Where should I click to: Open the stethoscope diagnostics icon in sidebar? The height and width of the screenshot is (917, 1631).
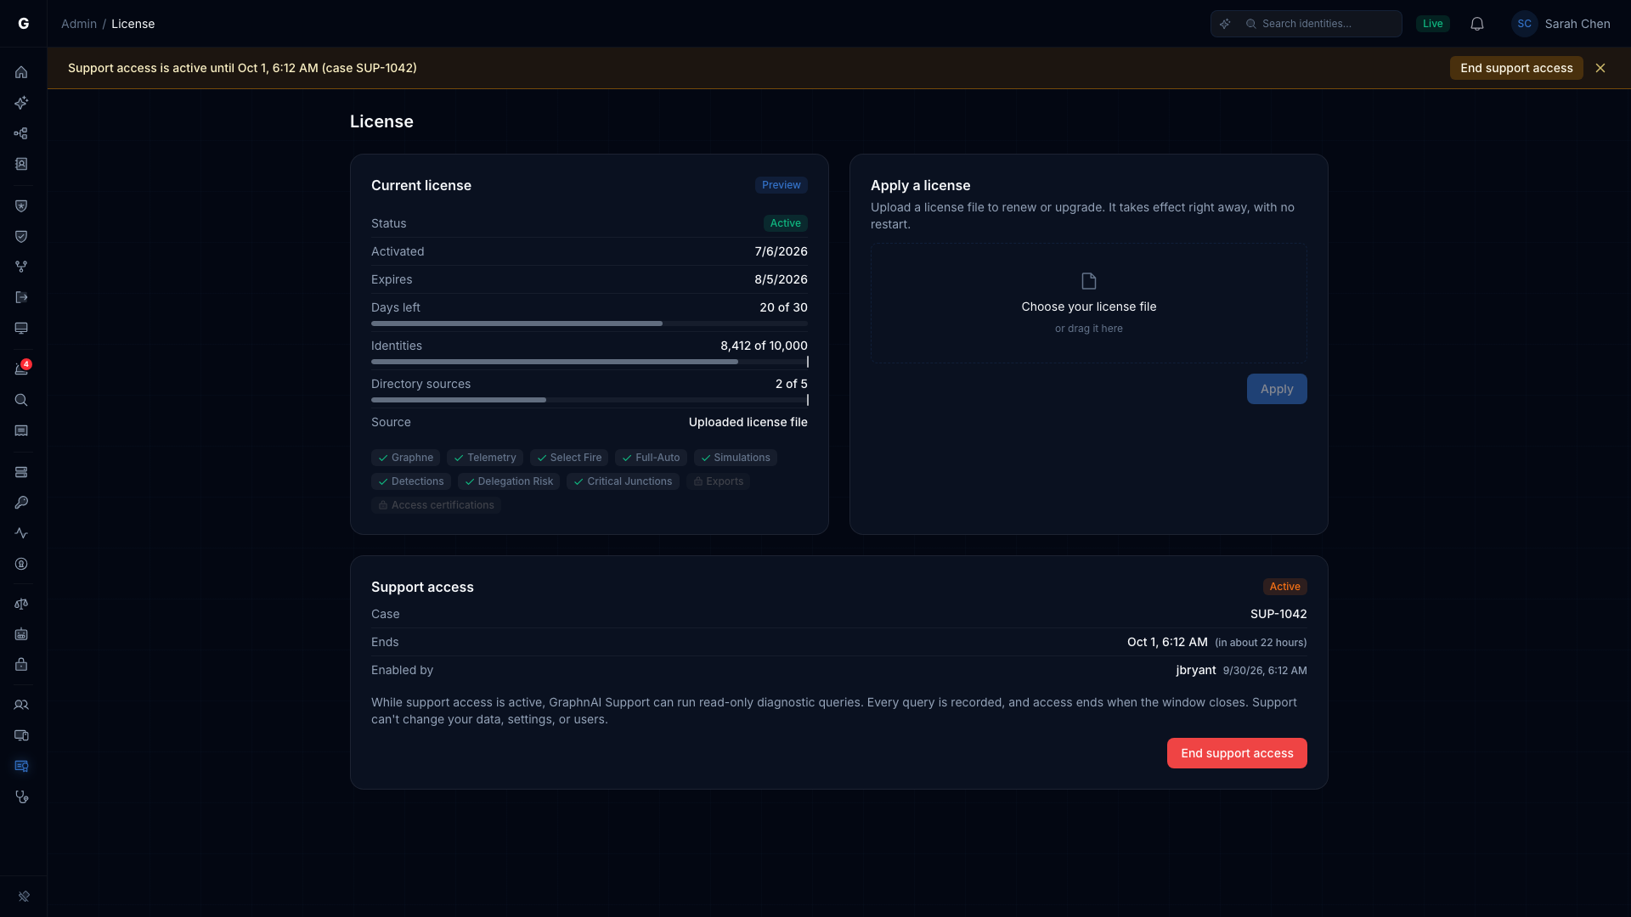21,796
